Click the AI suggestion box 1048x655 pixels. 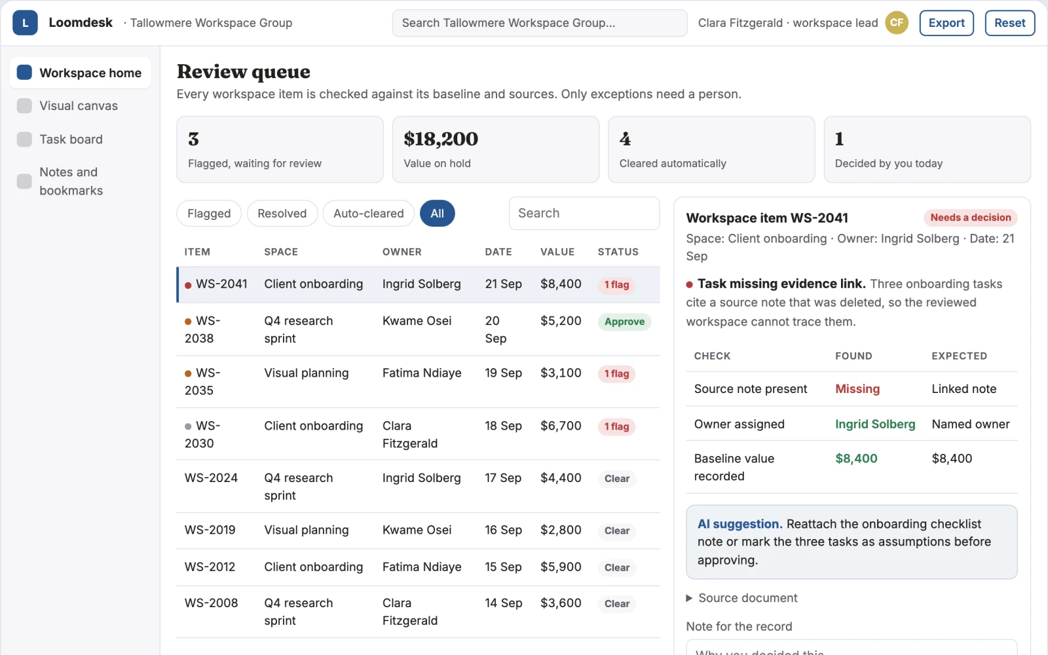(x=851, y=542)
